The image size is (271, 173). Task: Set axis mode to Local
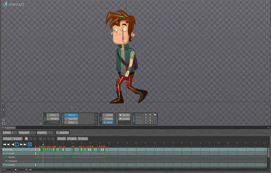(108, 115)
